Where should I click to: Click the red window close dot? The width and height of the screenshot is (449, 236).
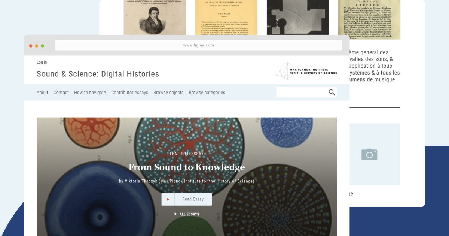pos(31,46)
